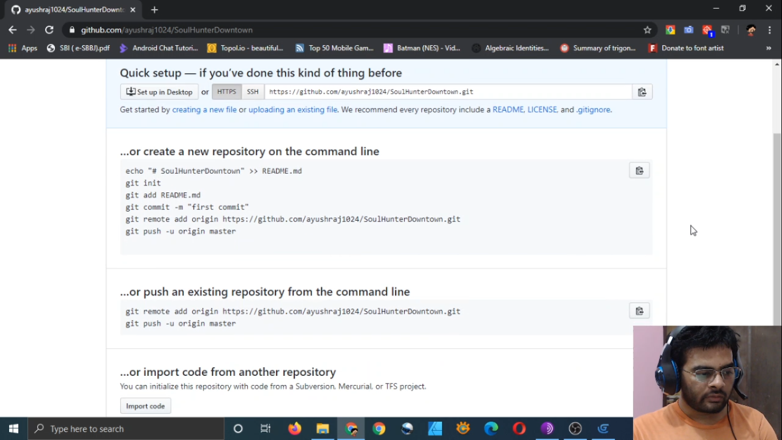Open OBS Studio from the taskbar

(x=575, y=429)
